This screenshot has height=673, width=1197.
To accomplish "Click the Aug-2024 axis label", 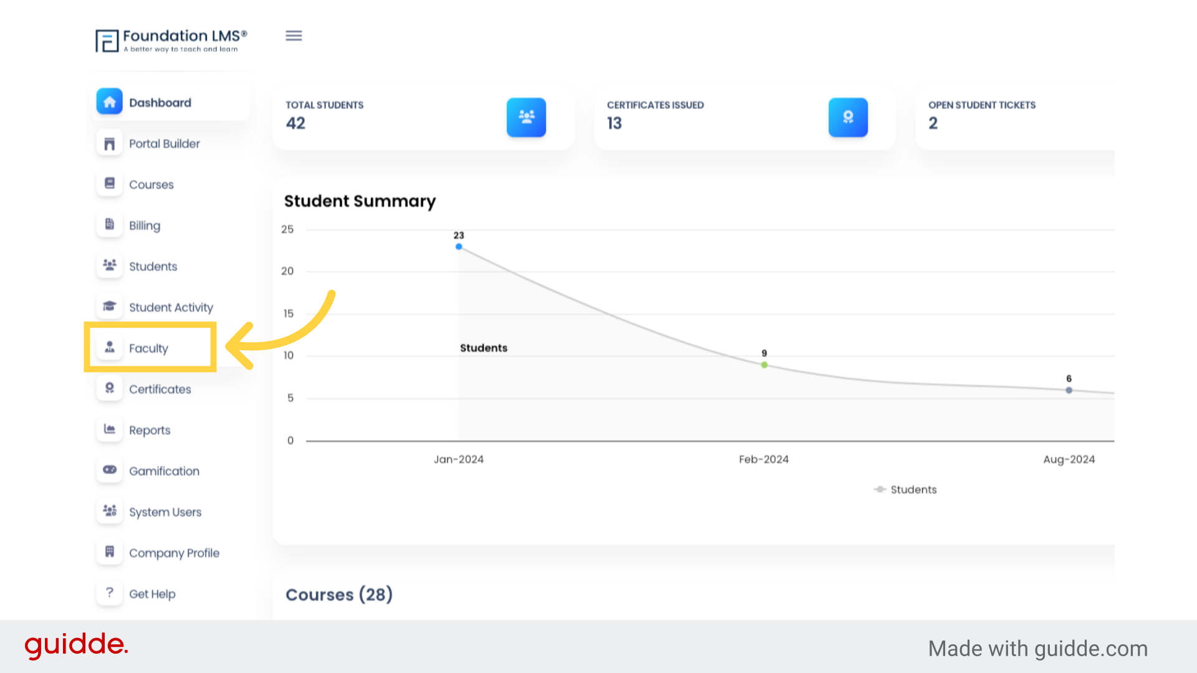I will click(1069, 459).
